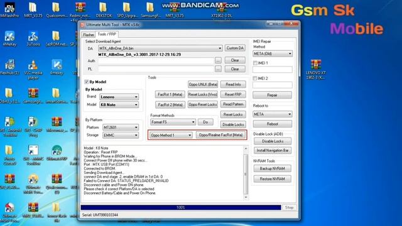402x226 pixels.
Task: Open the Micromax archive desktop icon
Action: pos(57,124)
